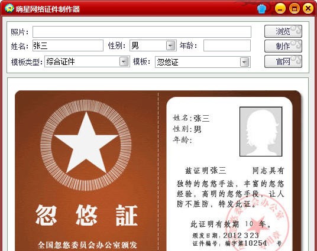The image size is (317, 251).
Task: Focus the empty 年龄 age field
Action: (227, 45)
